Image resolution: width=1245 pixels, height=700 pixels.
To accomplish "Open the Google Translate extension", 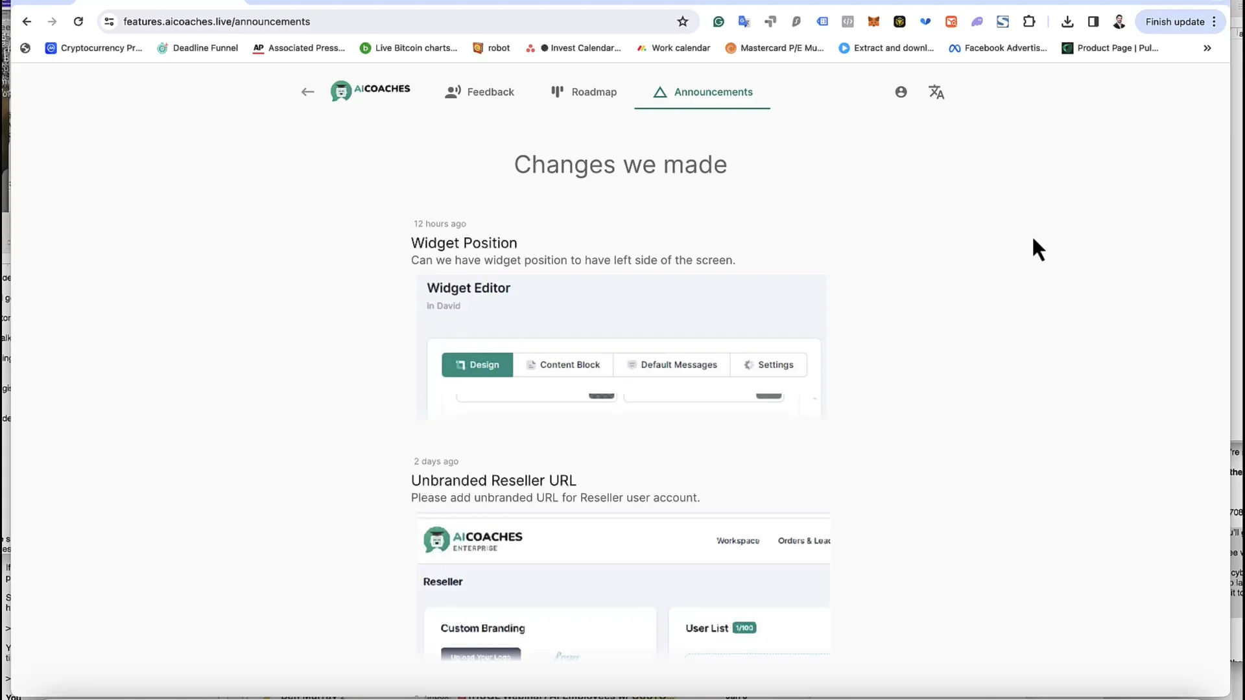I will point(744,21).
